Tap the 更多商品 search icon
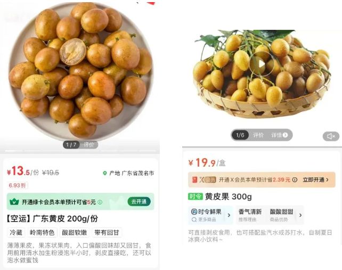The image size is (342, 270). point(194,219)
